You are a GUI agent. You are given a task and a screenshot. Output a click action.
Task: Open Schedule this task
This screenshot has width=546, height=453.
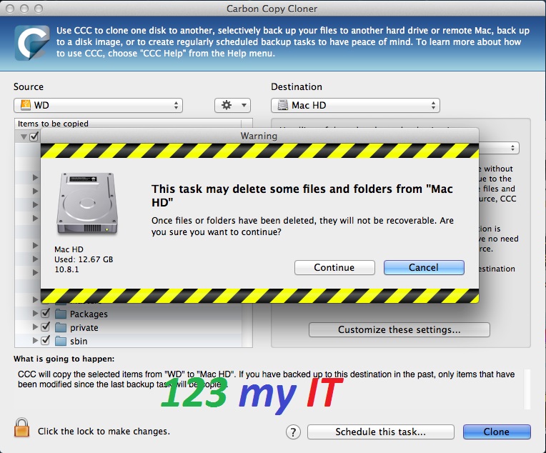tap(381, 432)
